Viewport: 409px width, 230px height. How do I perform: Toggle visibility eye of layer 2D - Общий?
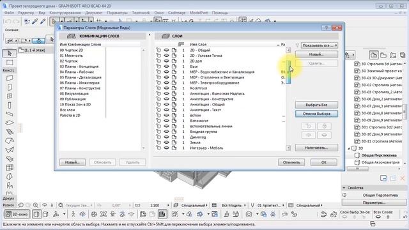pyautogui.click(x=166, y=50)
